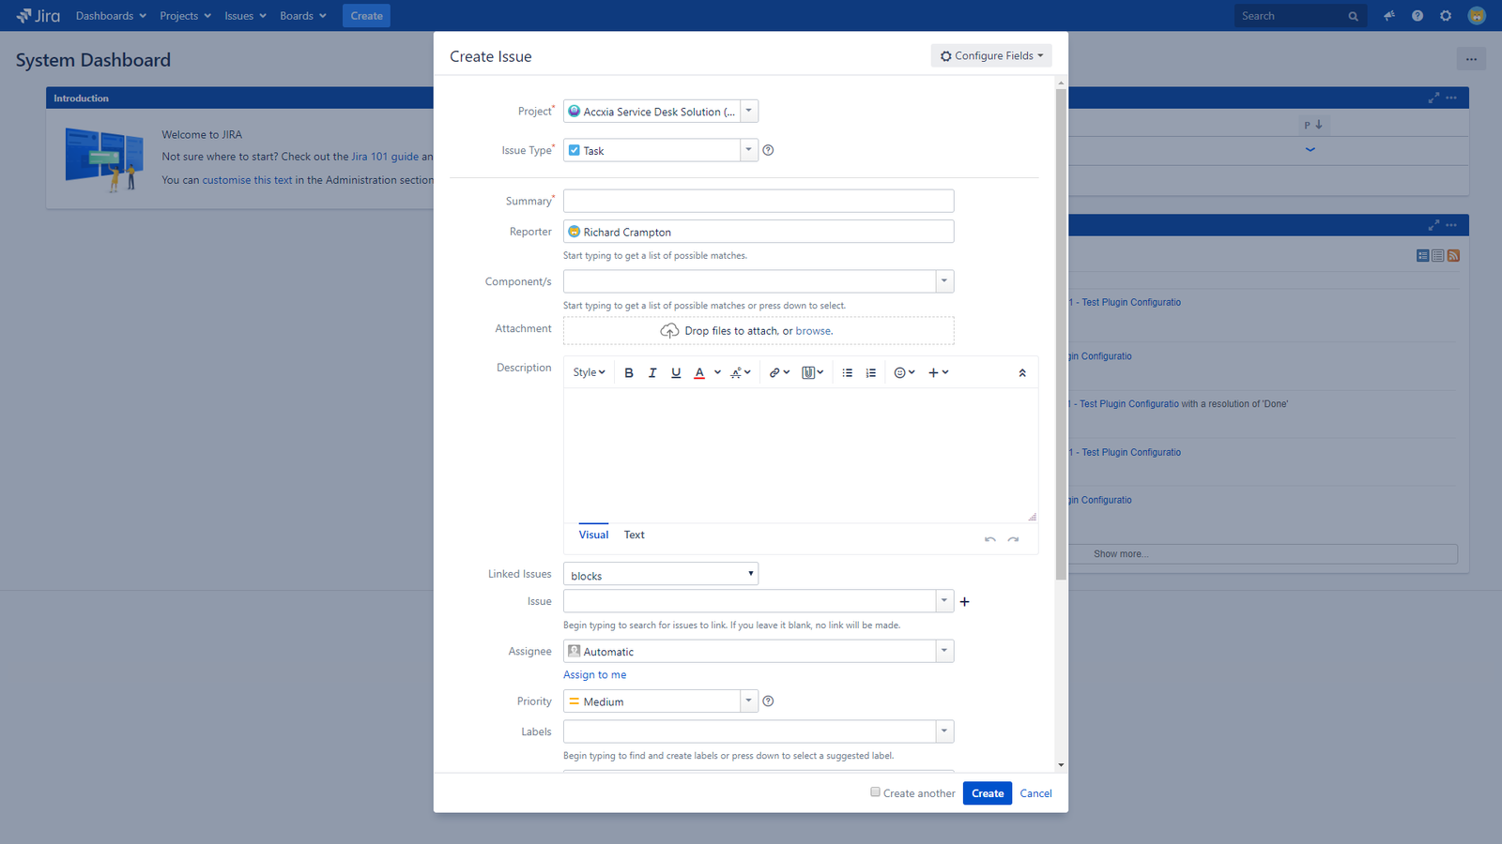Open the more text formatting menu
Viewport: 1502px width, 844px height.
[741, 373]
